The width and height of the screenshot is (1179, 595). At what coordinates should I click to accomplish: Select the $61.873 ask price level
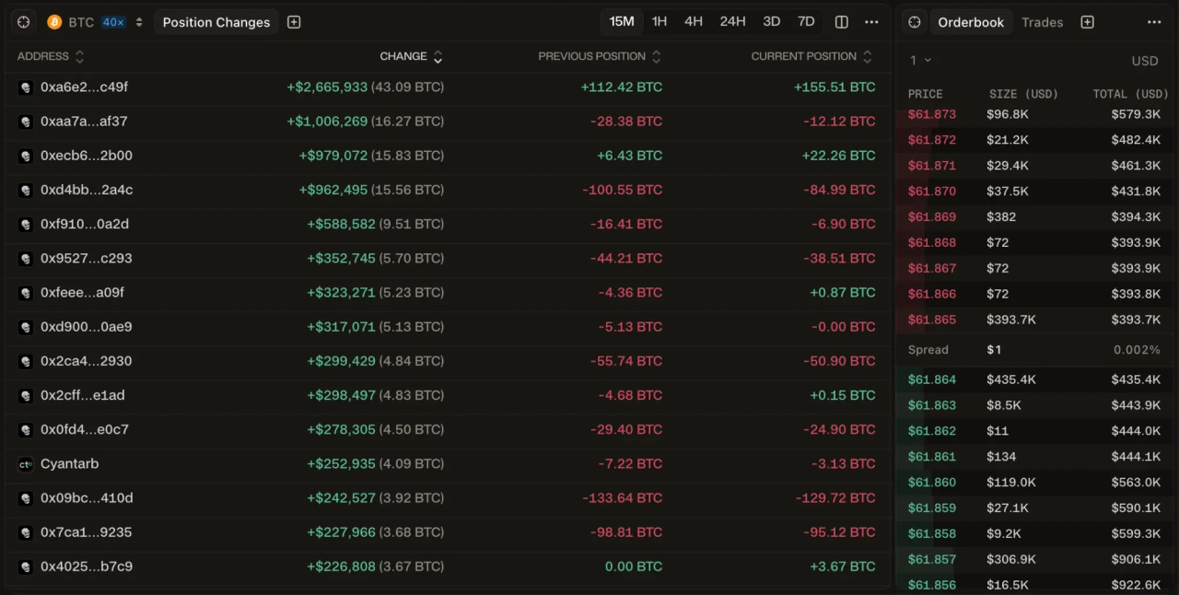[932, 114]
